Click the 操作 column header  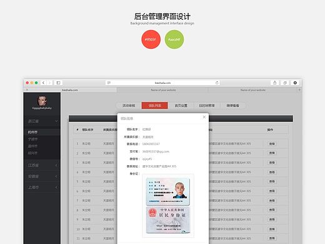pos(270,130)
